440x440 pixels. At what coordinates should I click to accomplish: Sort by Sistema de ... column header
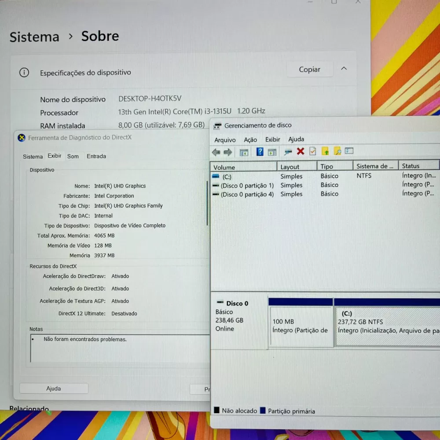click(x=376, y=166)
